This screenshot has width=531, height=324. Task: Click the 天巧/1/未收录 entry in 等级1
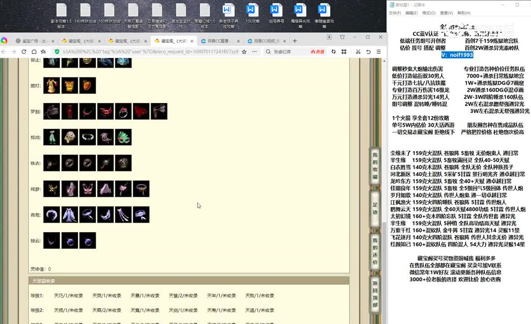68,296
